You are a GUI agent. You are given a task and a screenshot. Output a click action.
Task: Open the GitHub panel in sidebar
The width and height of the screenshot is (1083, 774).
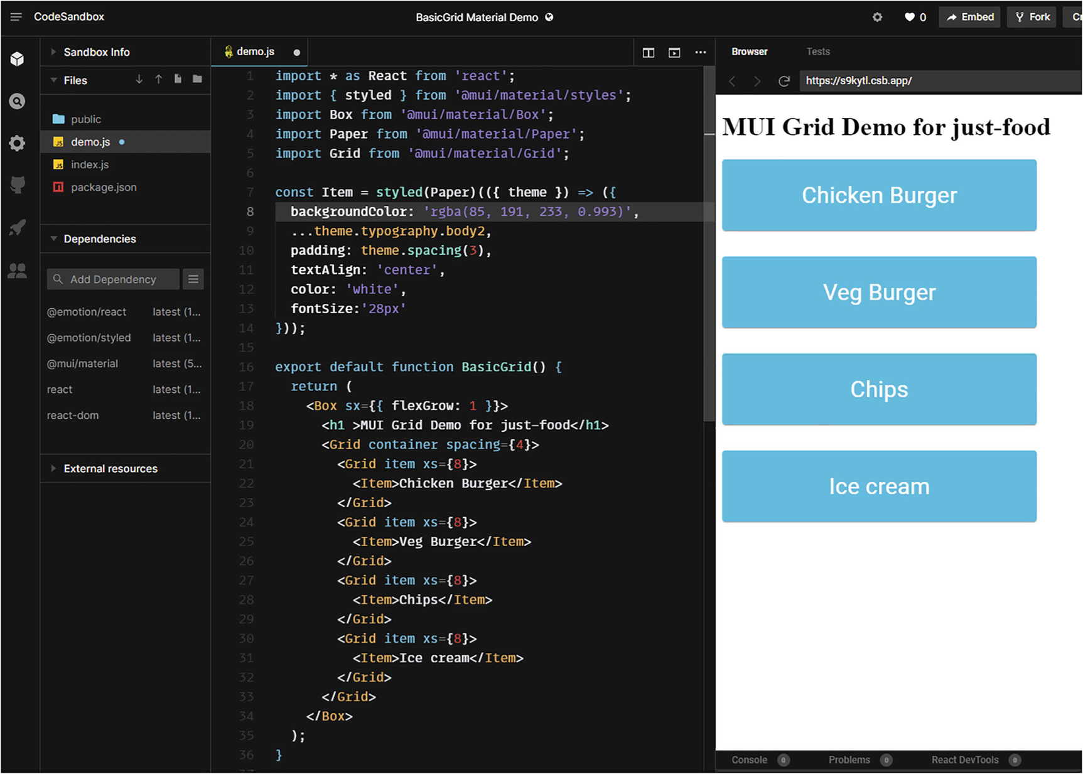click(x=17, y=185)
